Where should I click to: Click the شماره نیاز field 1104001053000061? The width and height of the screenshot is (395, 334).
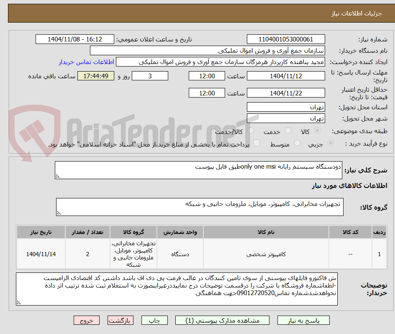pos(286,39)
